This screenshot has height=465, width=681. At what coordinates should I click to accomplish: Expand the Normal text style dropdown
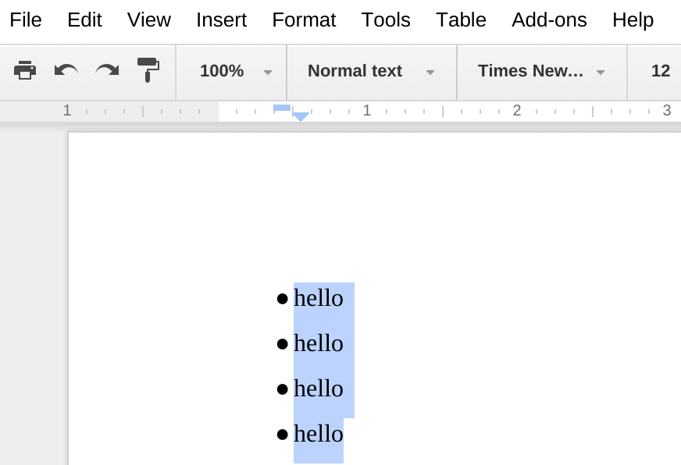371,72
